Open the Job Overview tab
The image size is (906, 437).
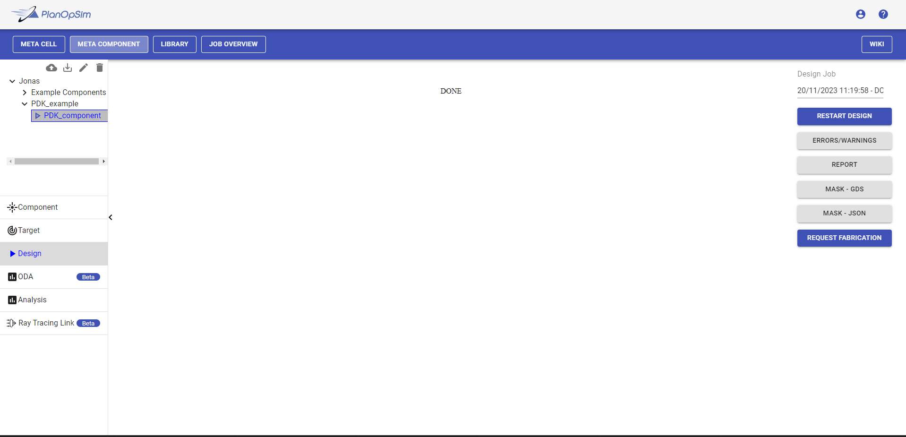[x=233, y=44]
